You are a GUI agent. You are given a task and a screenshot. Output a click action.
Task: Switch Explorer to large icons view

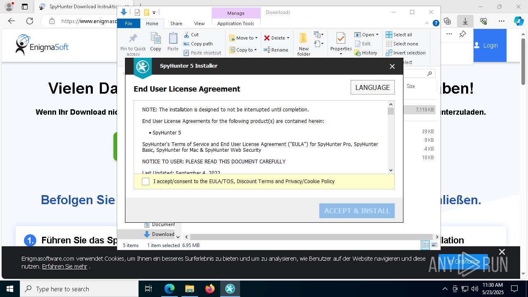[434, 245]
